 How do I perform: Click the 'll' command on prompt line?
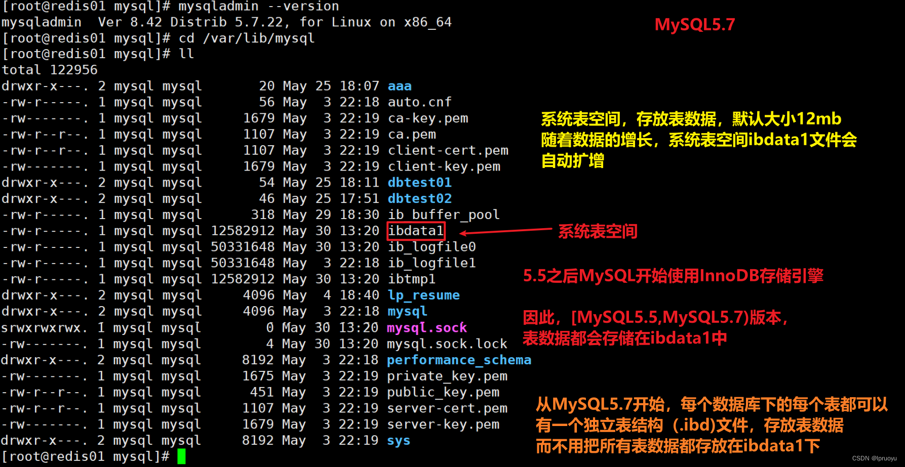[186, 54]
